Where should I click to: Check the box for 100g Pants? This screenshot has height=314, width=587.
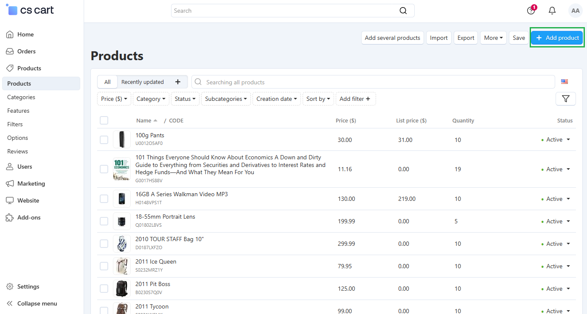point(104,140)
